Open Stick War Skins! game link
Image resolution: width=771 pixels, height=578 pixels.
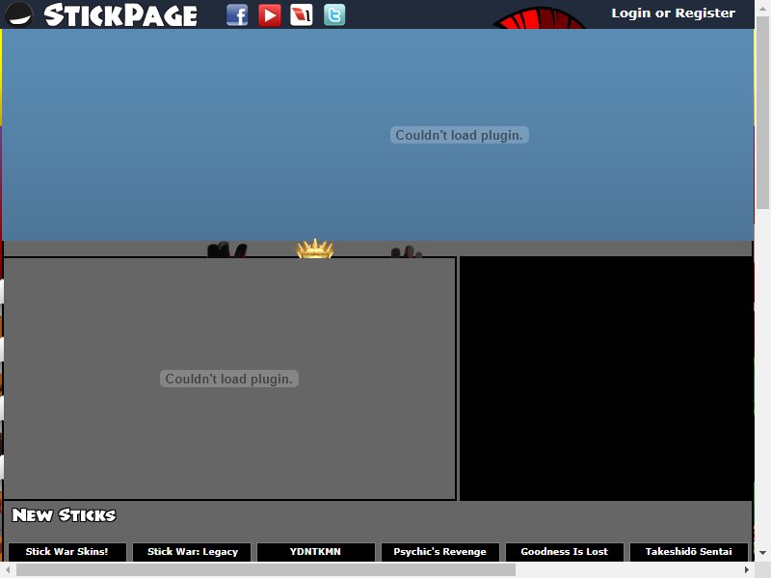67,551
